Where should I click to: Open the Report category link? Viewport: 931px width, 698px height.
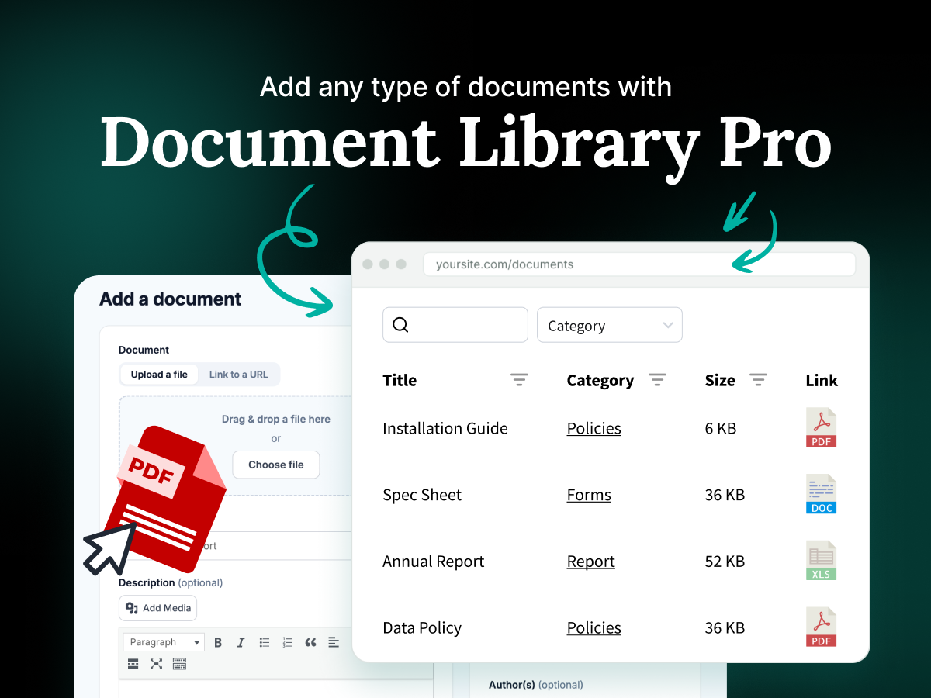(x=591, y=562)
